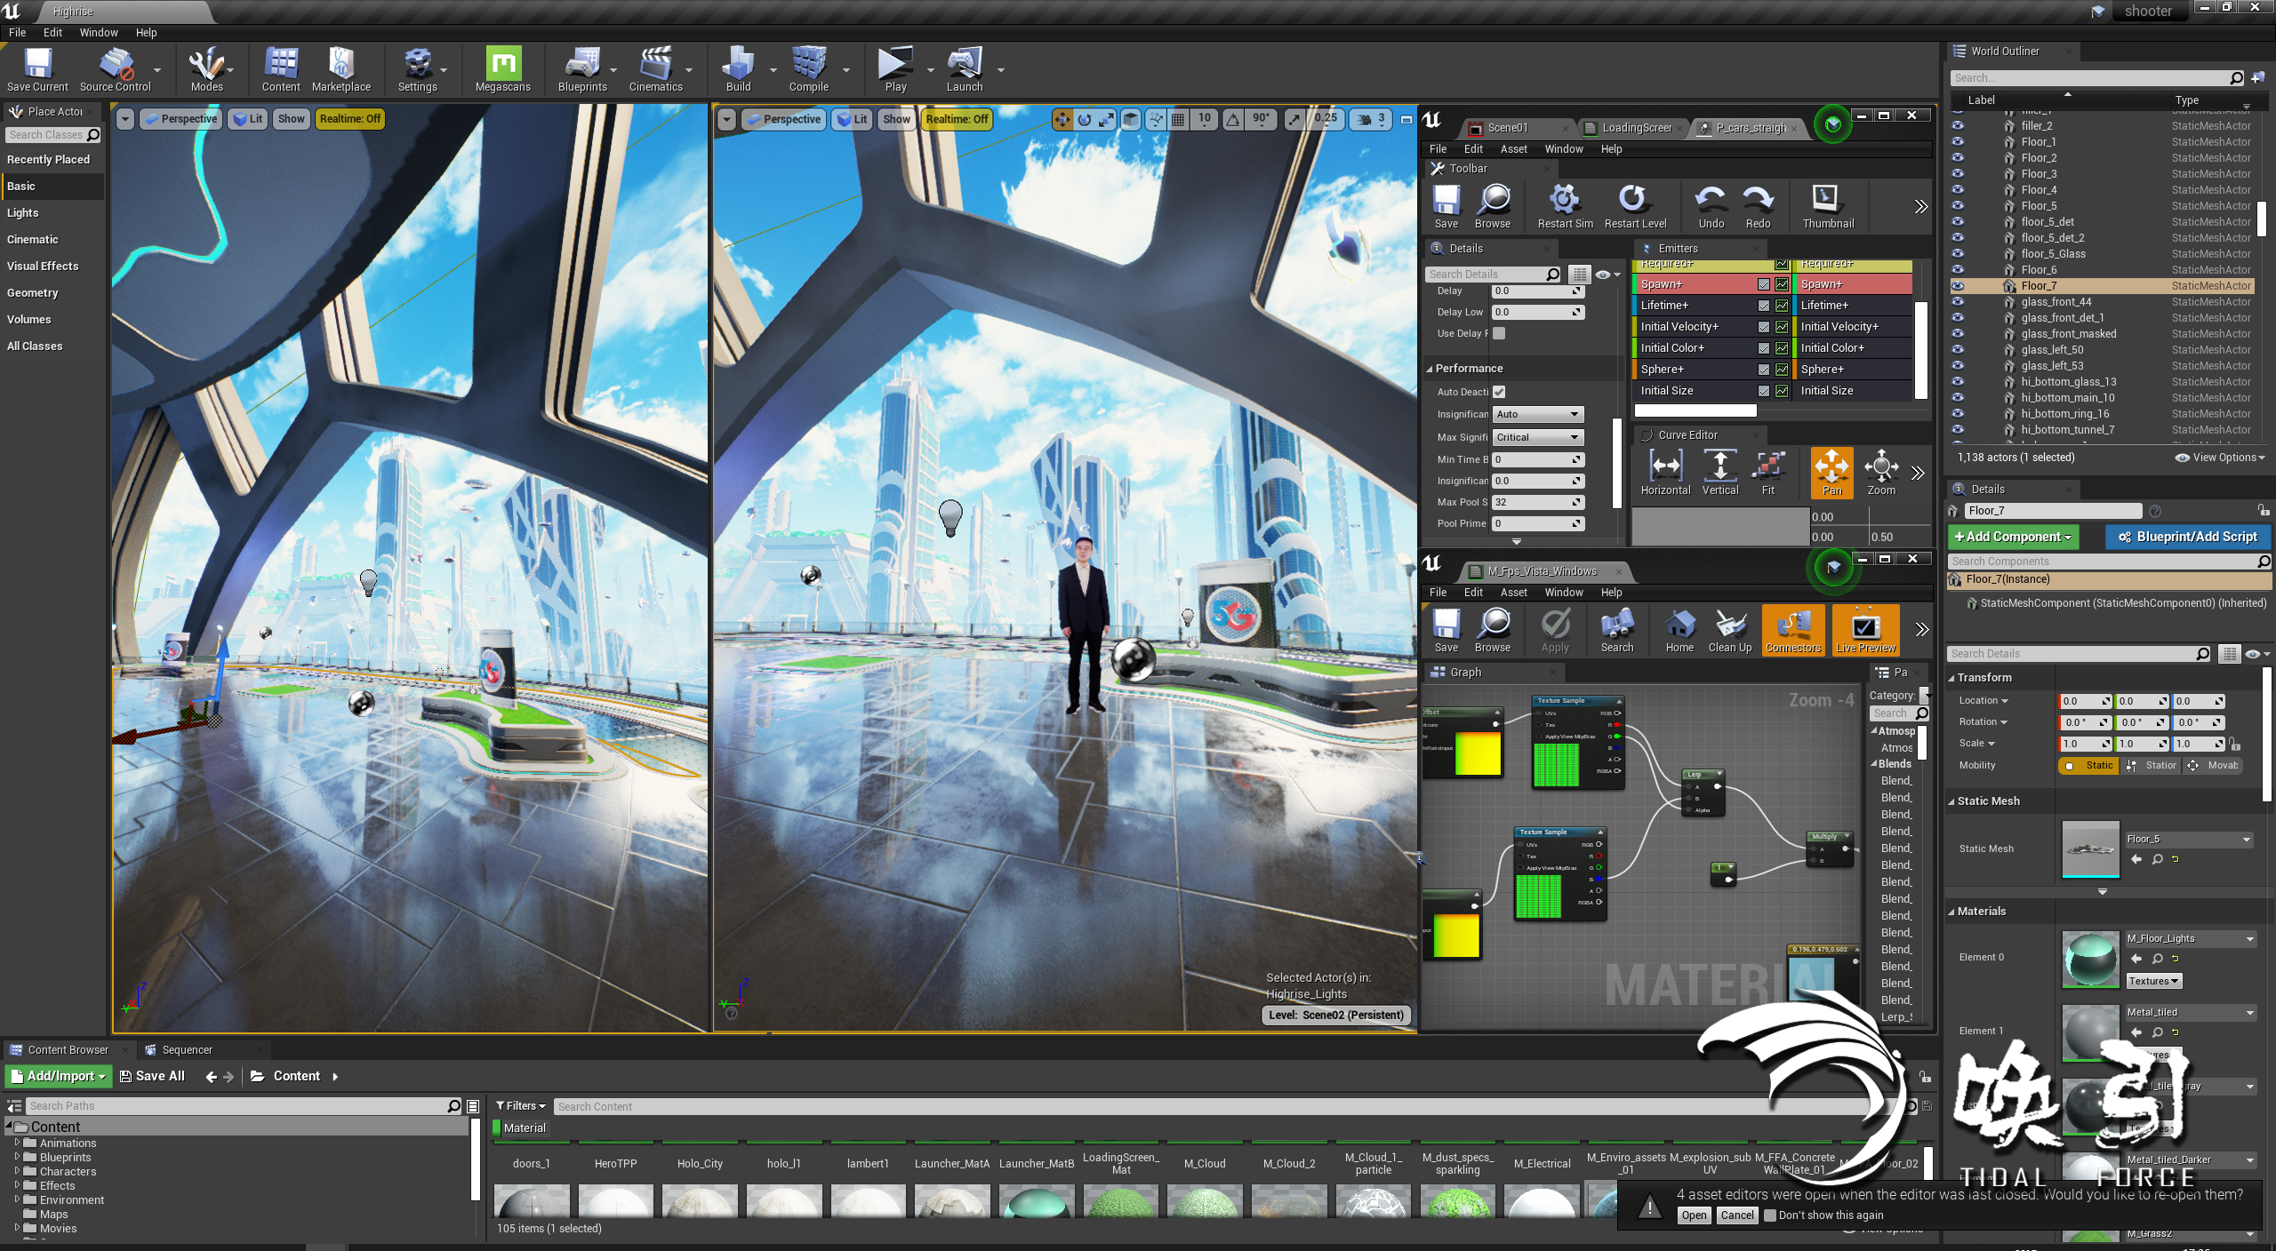2276x1251 pixels.
Task: Click Realtime: Off in left viewport
Action: point(349,119)
